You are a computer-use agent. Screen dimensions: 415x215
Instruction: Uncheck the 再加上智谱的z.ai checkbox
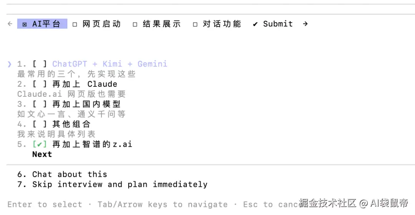(40, 144)
